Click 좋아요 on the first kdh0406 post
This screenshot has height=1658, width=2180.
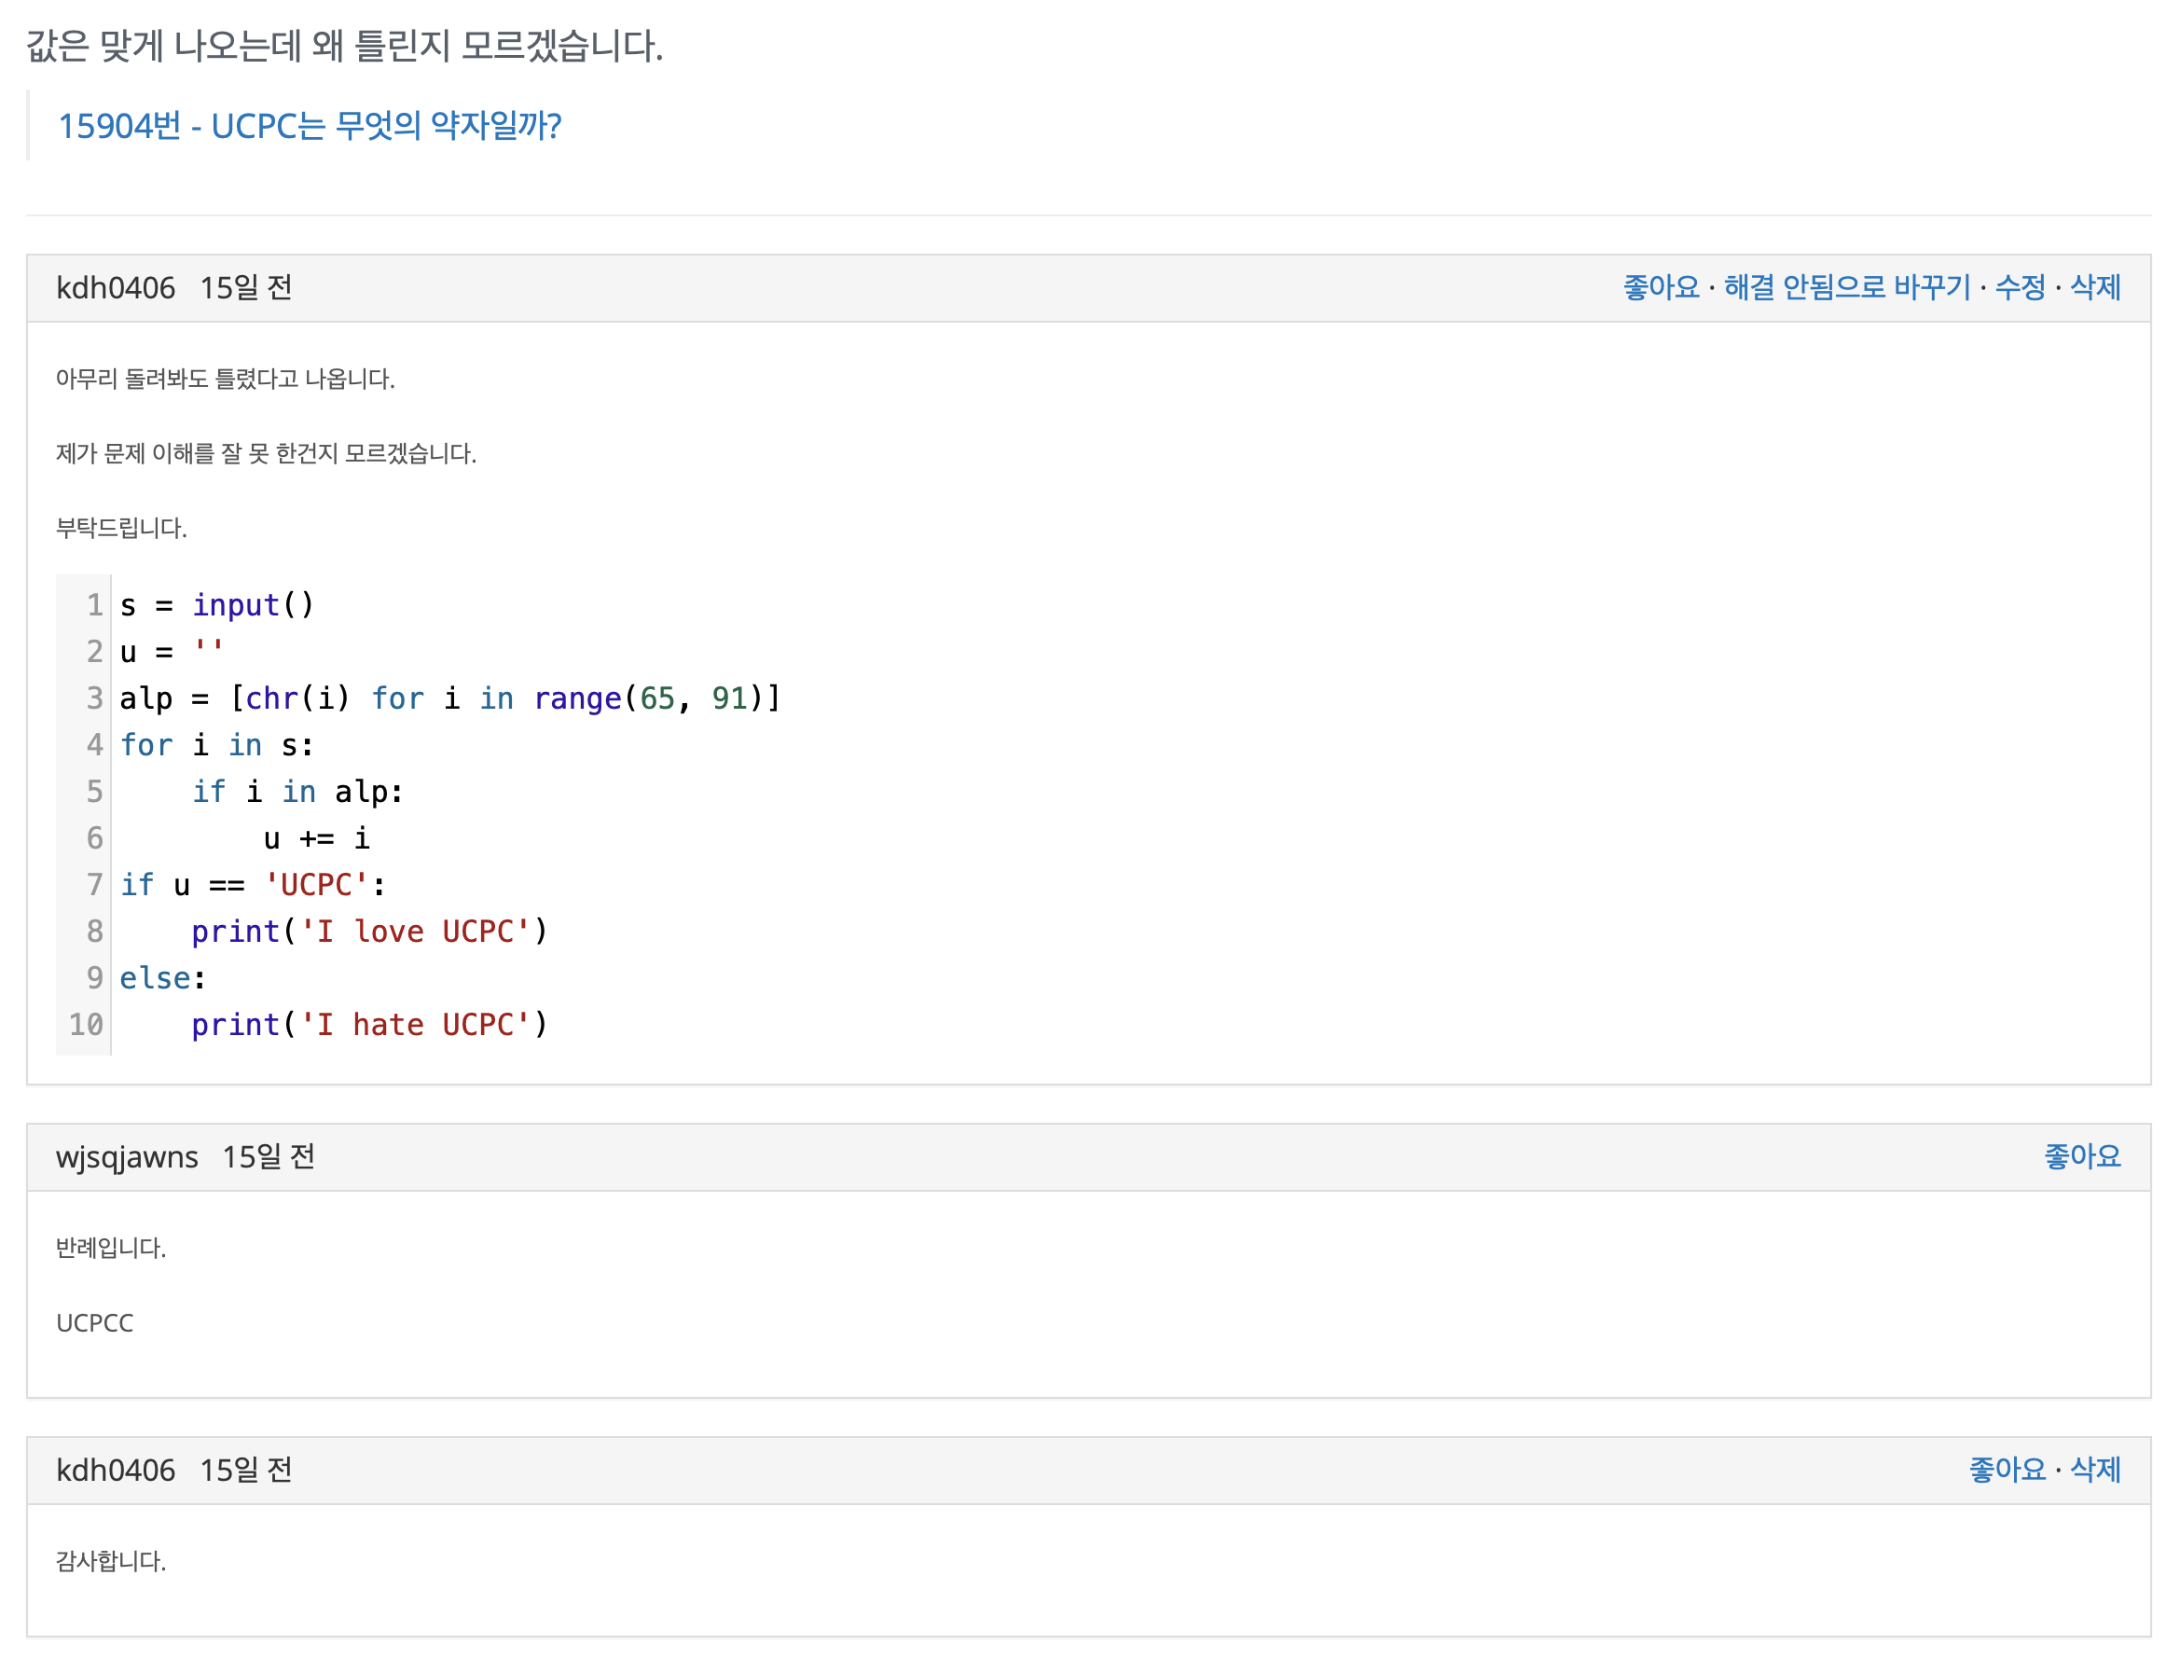coord(1660,287)
